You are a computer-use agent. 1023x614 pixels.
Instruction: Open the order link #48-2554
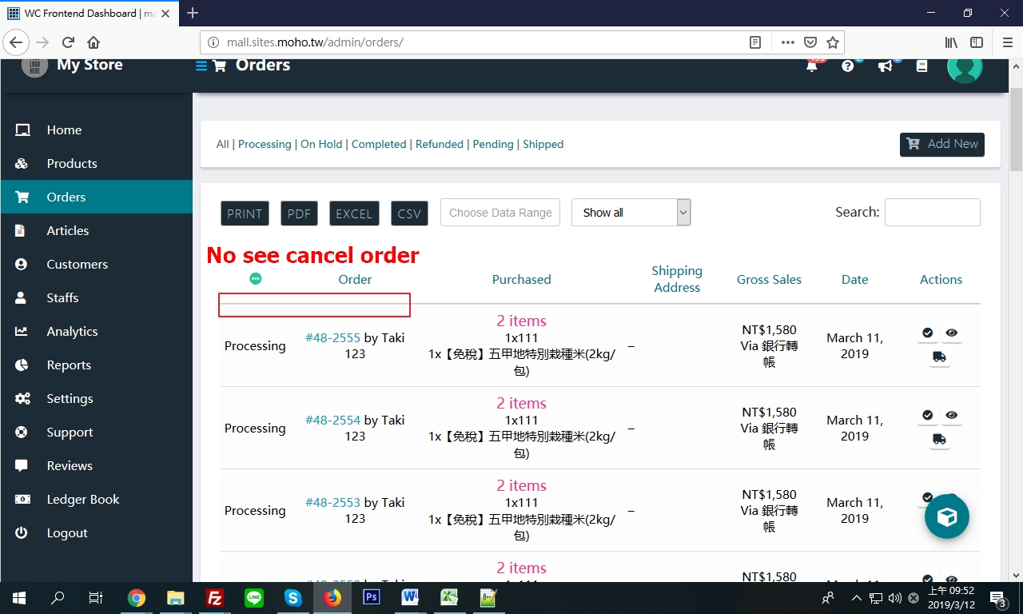tap(333, 421)
